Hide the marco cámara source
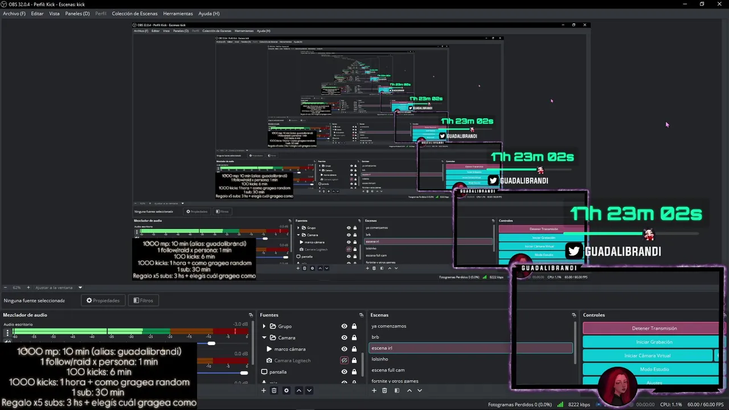The image size is (729, 410). 344,349
